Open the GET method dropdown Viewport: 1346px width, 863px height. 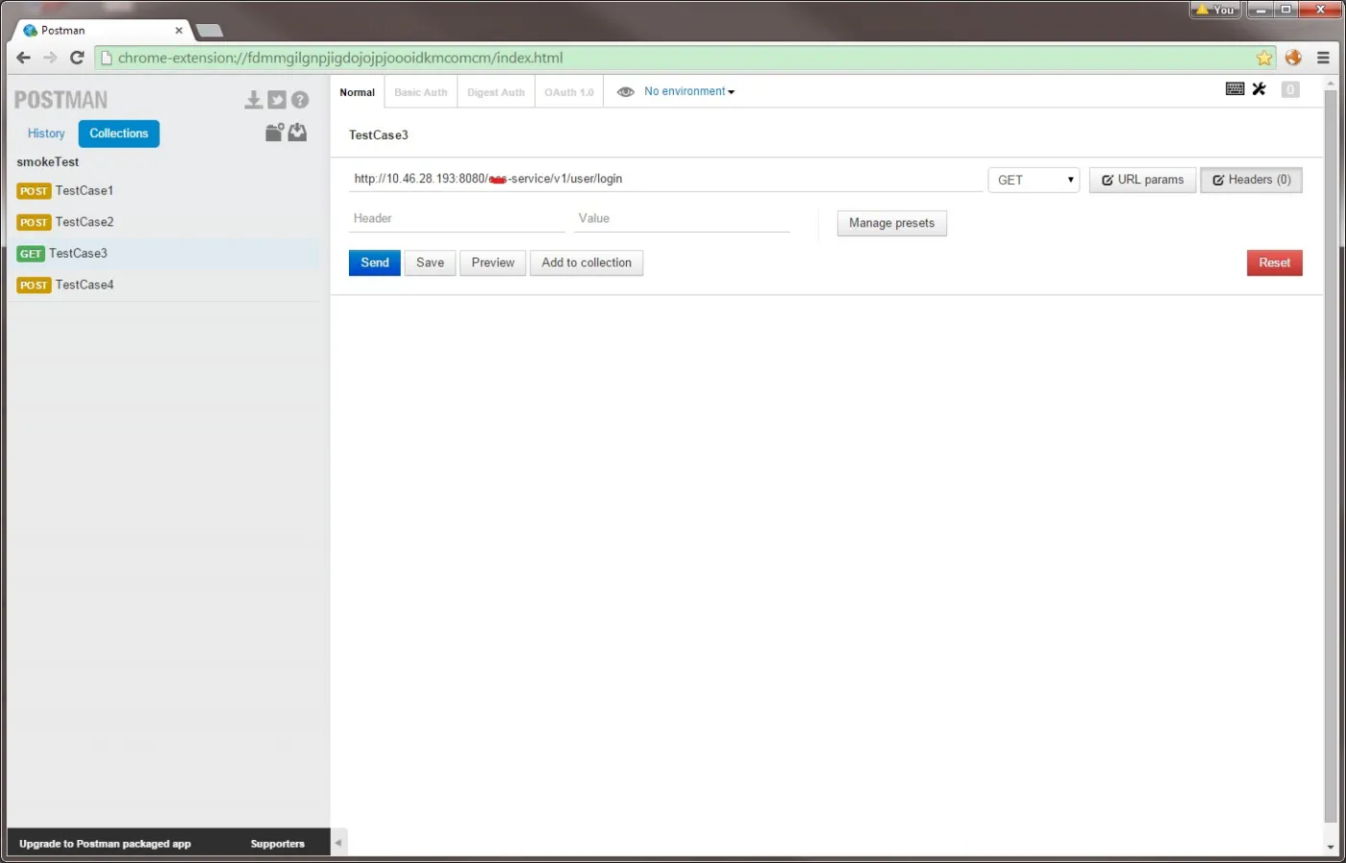(1034, 180)
